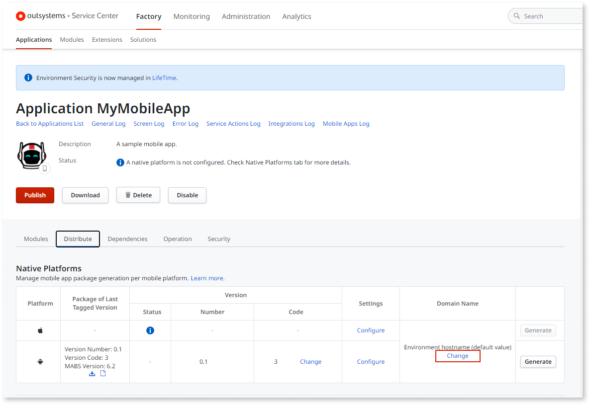This screenshot has width=590, height=405.
Task: Click the iOS Apple platform icon
Action: (x=40, y=330)
